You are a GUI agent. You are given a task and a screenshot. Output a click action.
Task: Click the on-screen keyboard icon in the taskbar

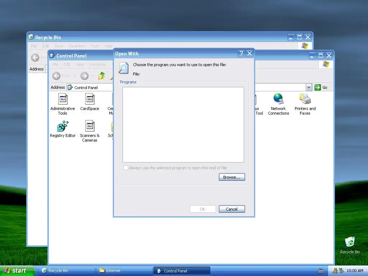[320, 271]
